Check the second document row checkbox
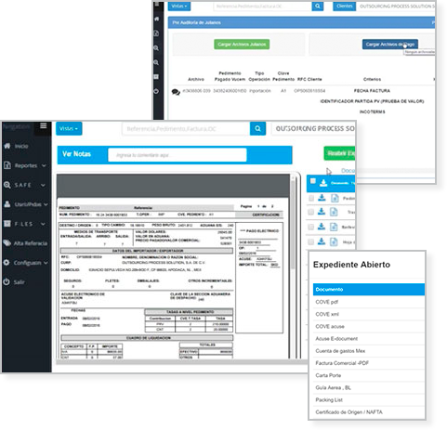Screen dimensions: 447x430 click(x=311, y=212)
